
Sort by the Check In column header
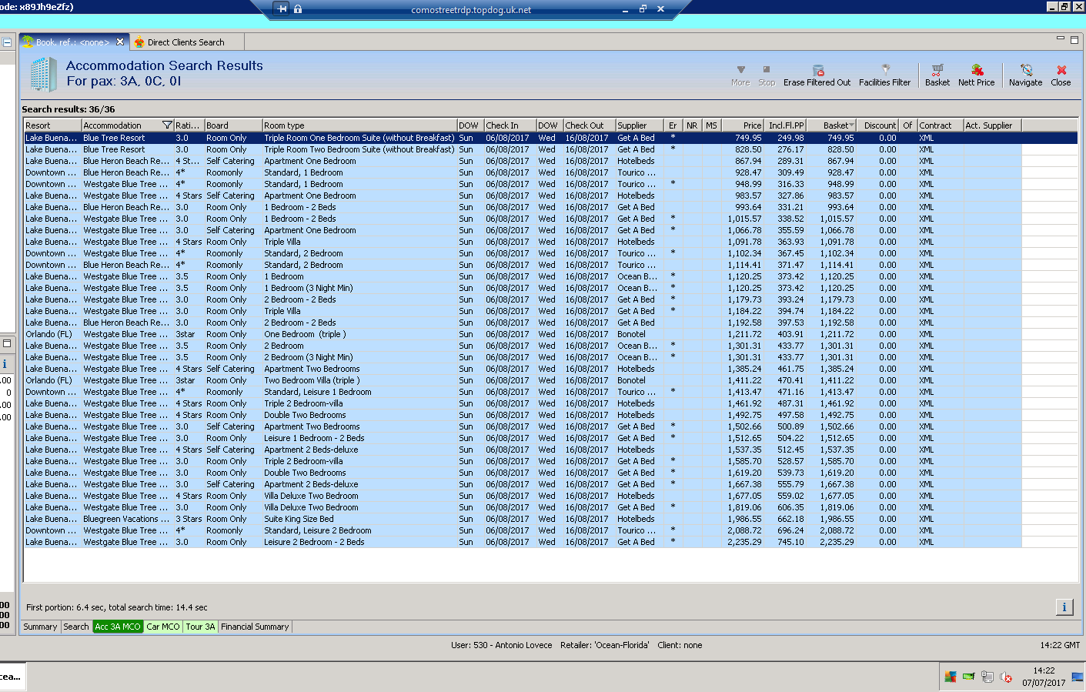[x=510, y=125]
